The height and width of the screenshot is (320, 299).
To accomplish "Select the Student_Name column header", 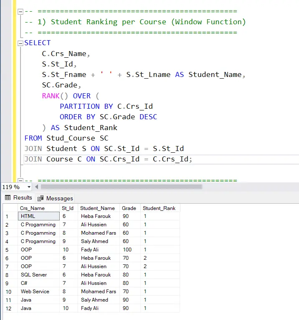I will 99,208.
